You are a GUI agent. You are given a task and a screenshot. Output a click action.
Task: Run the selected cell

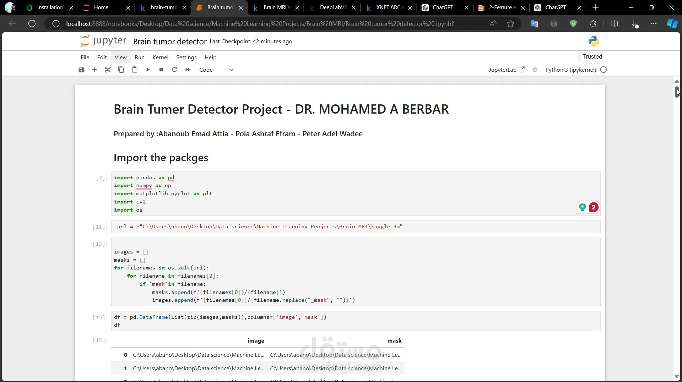(x=148, y=70)
